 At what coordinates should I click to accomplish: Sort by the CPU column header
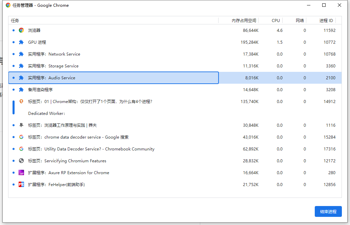(x=270, y=21)
